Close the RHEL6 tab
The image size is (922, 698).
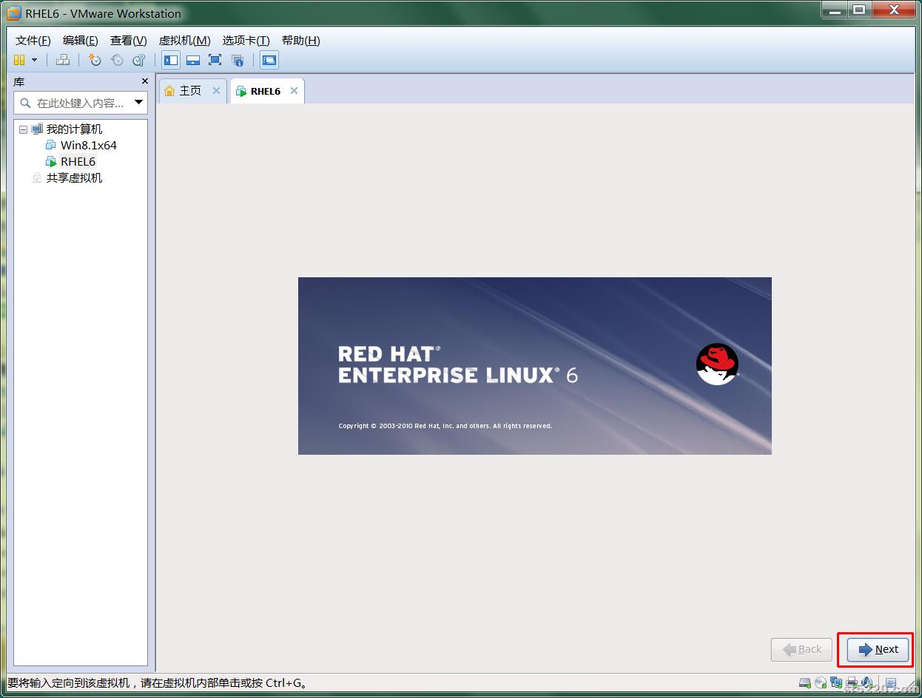[x=294, y=90]
